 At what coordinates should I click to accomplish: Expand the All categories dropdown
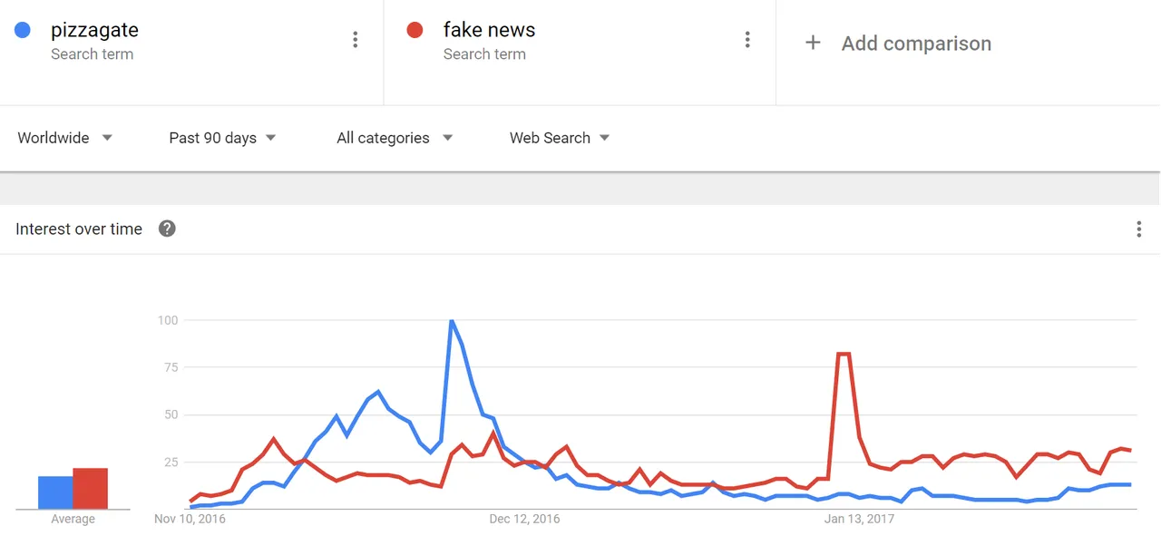click(395, 138)
